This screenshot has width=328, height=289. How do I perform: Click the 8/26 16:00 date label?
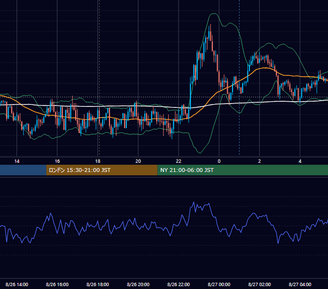[x=57, y=284]
